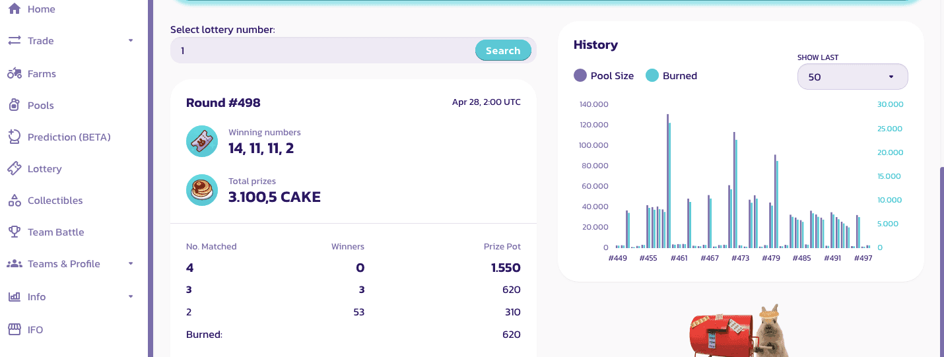The height and width of the screenshot is (357, 944).
Task: Open the Lottery menu item
Action: point(44,169)
